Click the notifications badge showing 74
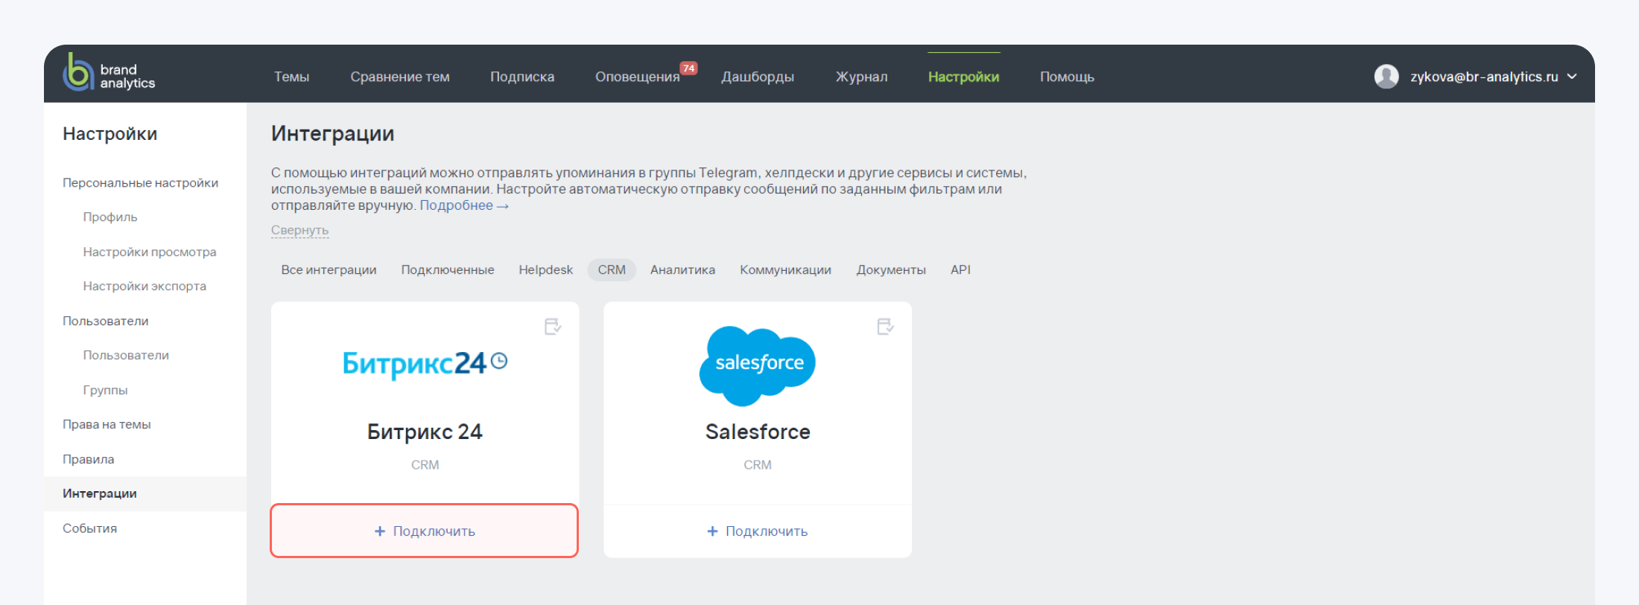The width and height of the screenshot is (1639, 605). (x=688, y=68)
